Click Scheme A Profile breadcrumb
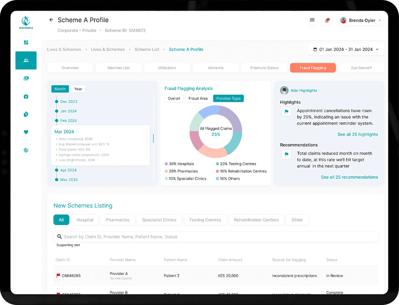 click(186, 49)
